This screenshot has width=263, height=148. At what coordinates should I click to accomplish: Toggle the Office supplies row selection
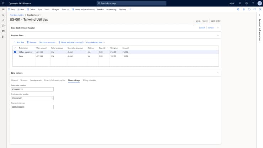pyautogui.click(x=15, y=52)
